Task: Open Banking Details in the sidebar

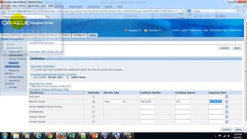Action: point(16,77)
